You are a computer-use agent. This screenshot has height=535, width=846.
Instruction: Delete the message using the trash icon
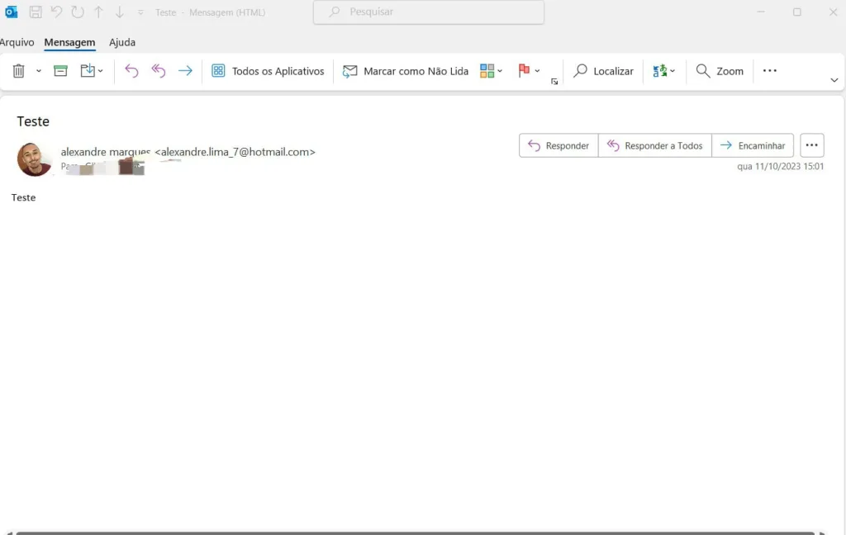point(18,71)
